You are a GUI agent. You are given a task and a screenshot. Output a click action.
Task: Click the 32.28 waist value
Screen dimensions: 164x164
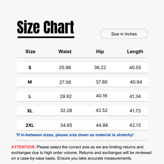[66, 110]
